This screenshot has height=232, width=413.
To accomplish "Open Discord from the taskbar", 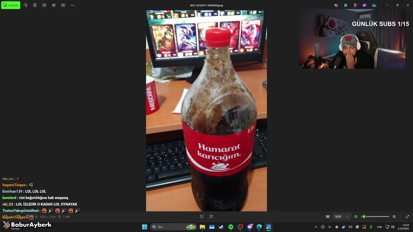I will (x=250, y=227).
